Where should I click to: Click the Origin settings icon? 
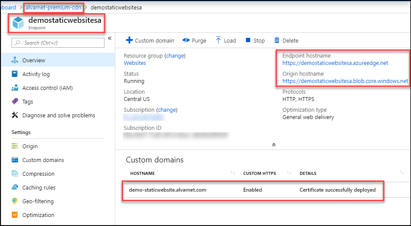(x=15, y=146)
